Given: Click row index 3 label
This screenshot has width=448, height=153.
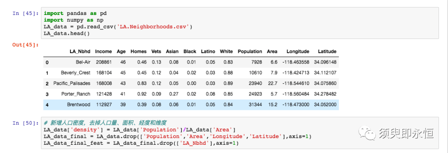Looking at the screenshot, I should pos(47,94).
